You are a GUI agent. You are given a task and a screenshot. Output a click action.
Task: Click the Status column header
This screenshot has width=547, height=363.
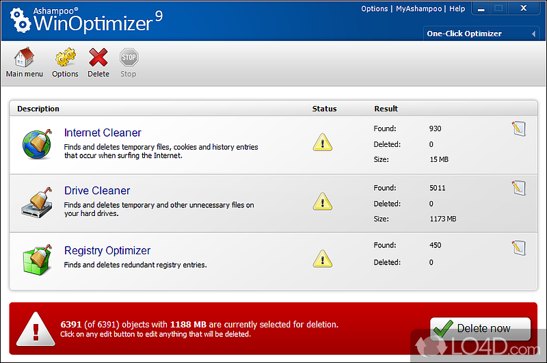(x=324, y=109)
